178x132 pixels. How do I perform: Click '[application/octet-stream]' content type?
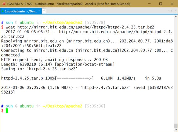coord(85,64)
